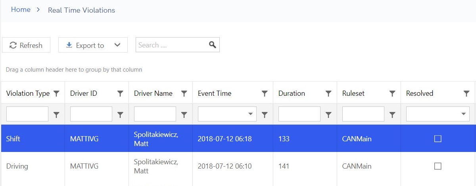This screenshot has width=476, height=186.
Task: Click the duration value 141
Action: [284, 166]
